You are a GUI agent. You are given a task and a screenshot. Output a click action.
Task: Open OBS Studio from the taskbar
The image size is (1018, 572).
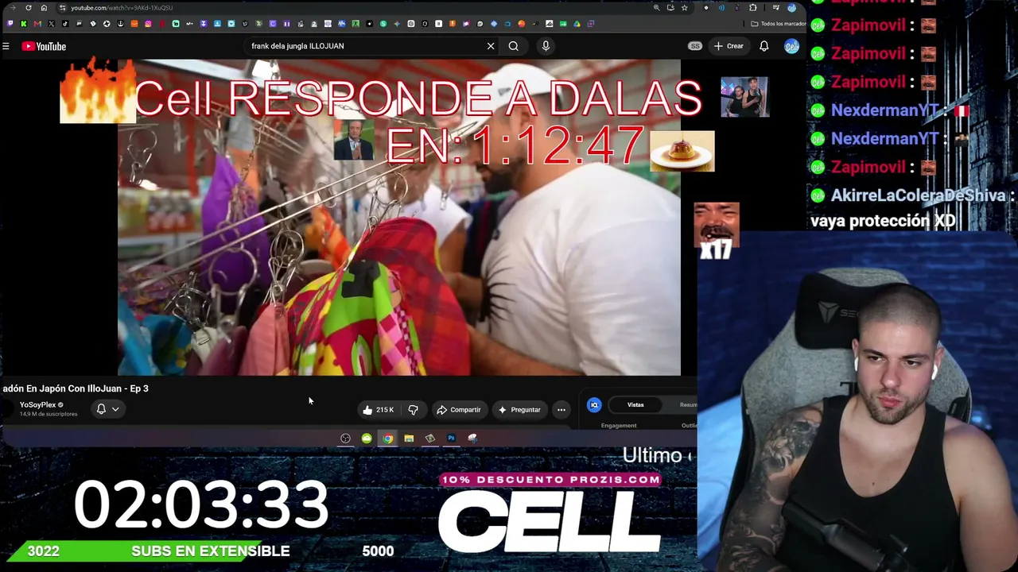[345, 439]
